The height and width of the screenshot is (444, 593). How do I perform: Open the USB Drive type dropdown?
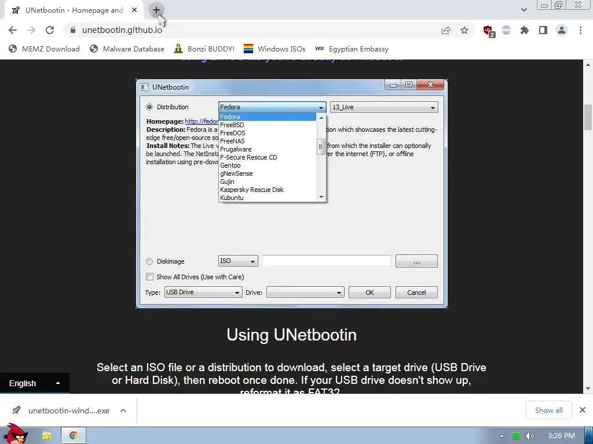(x=203, y=292)
